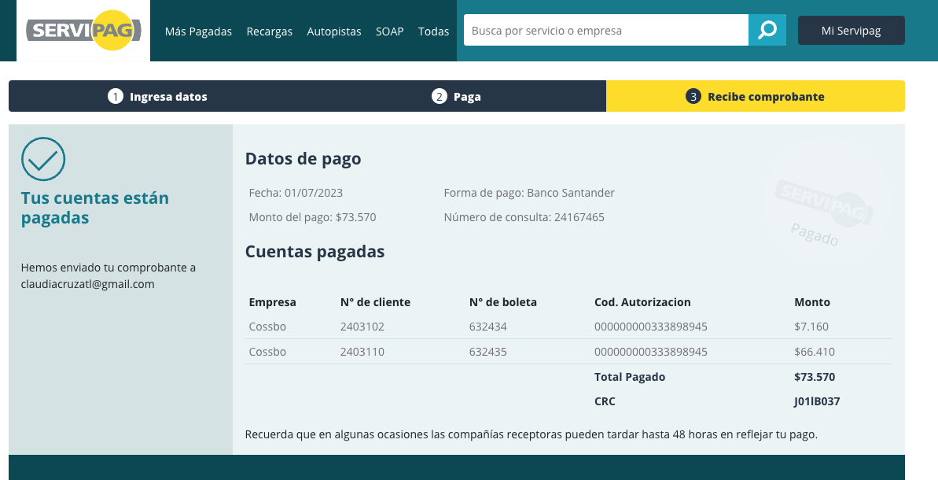Browse the Todas services section
The height and width of the screenshot is (480, 938).
click(433, 31)
